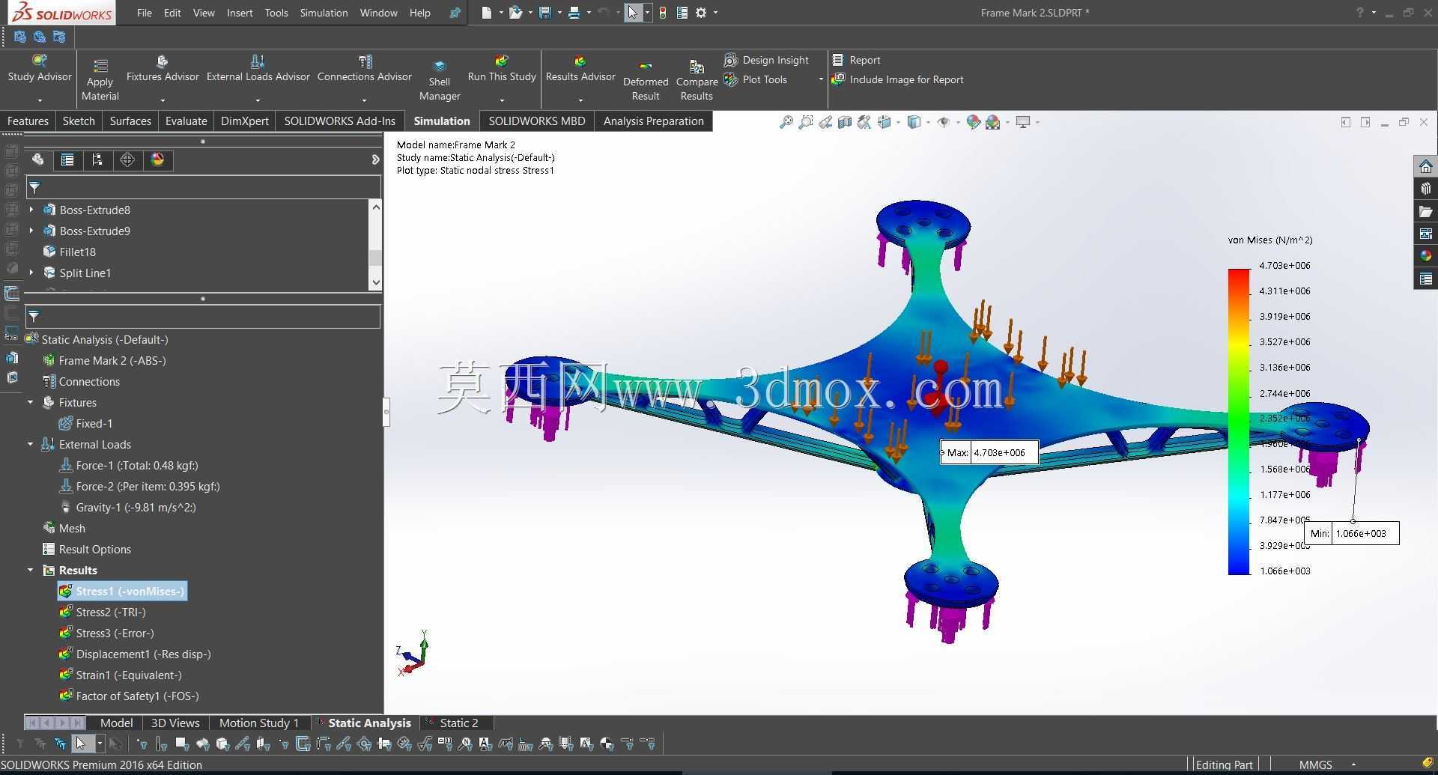1438x775 pixels.
Task: Open the Simulation menu
Action: click(x=324, y=13)
